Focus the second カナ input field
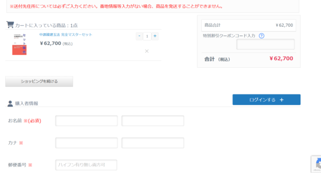 [153, 143]
